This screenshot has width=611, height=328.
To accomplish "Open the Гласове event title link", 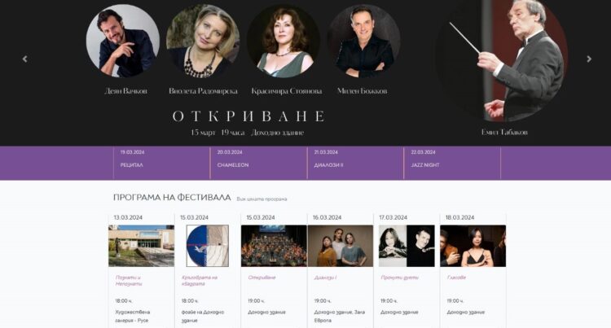I will (456, 278).
